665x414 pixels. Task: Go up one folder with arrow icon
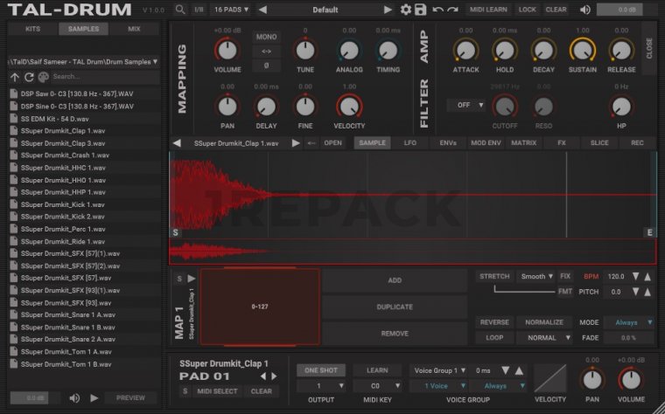tap(15, 77)
